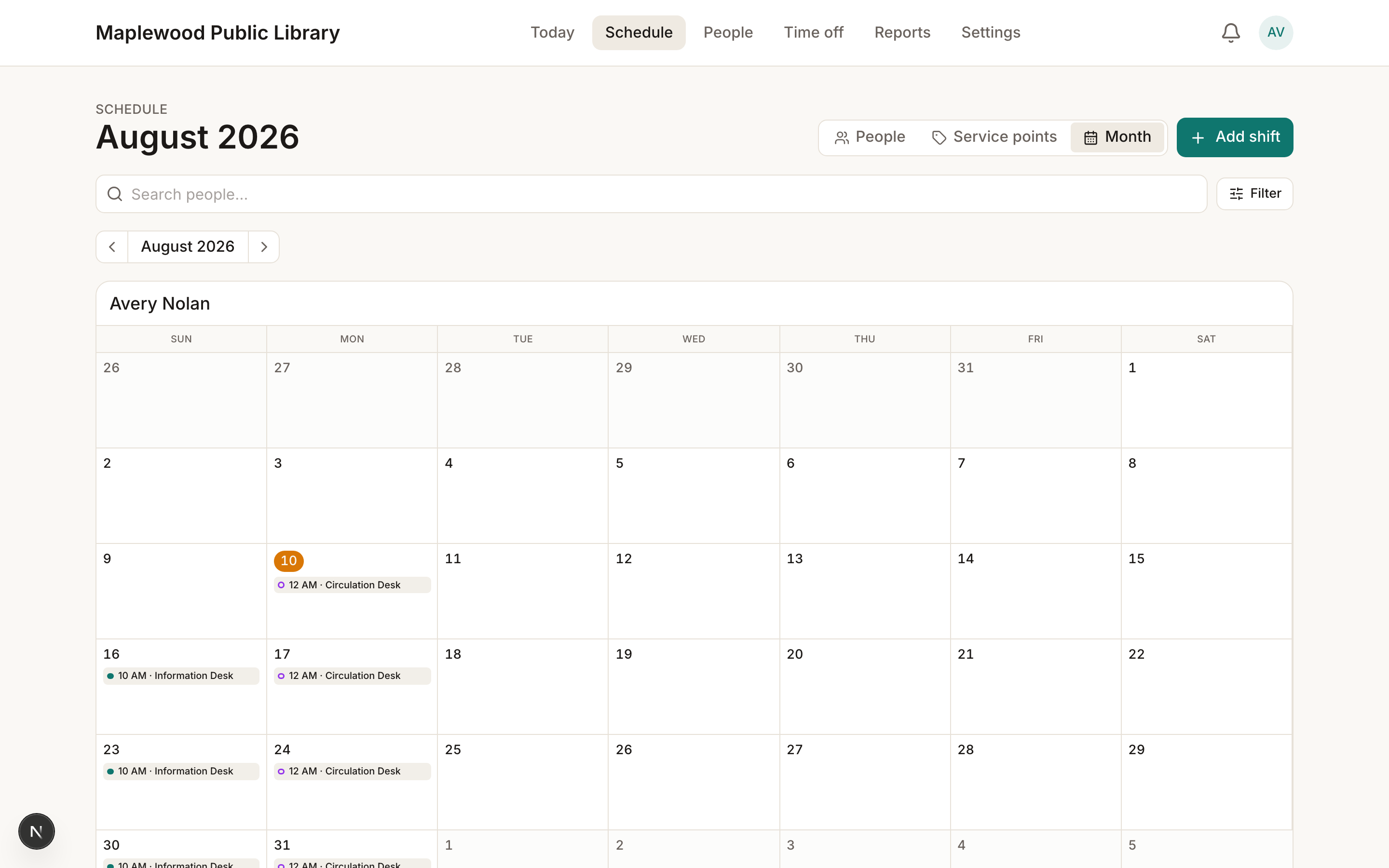Image resolution: width=1389 pixels, height=868 pixels.
Task: Click the Next.js dev tools badge
Action: [36, 831]
